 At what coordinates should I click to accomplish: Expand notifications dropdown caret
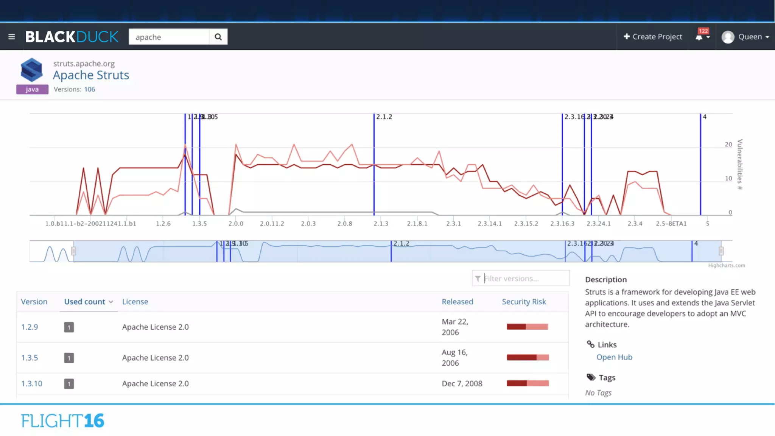click(708, 37)
